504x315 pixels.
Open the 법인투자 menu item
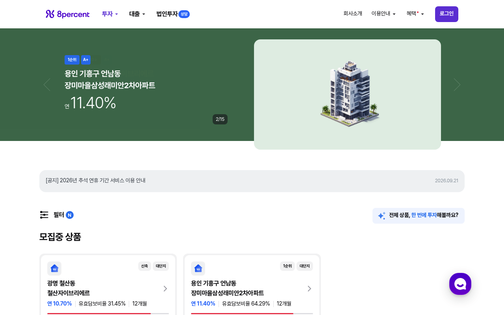point(167,14)
